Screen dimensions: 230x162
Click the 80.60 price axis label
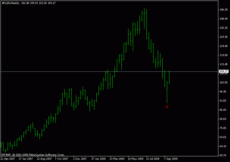click(223, 119)
